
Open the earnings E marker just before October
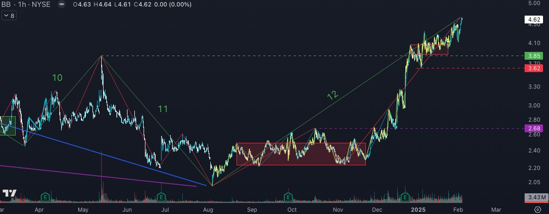(x=289, y=197)
